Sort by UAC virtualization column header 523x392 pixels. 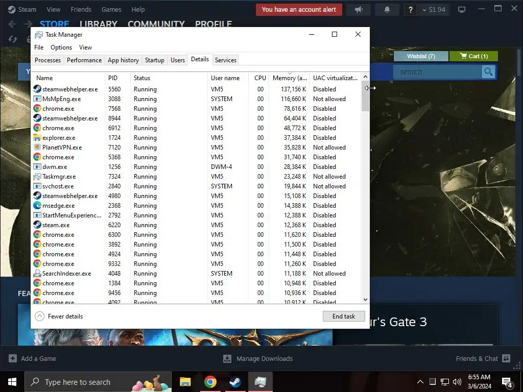click(335, 78)
